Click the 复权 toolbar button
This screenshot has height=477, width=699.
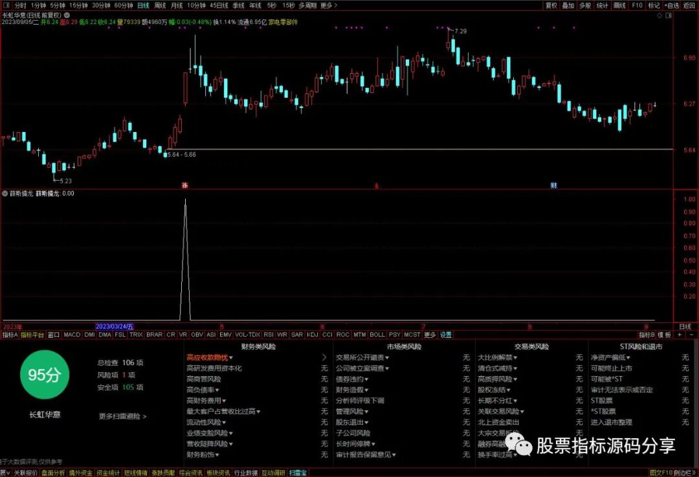click(x=551, y=5)
